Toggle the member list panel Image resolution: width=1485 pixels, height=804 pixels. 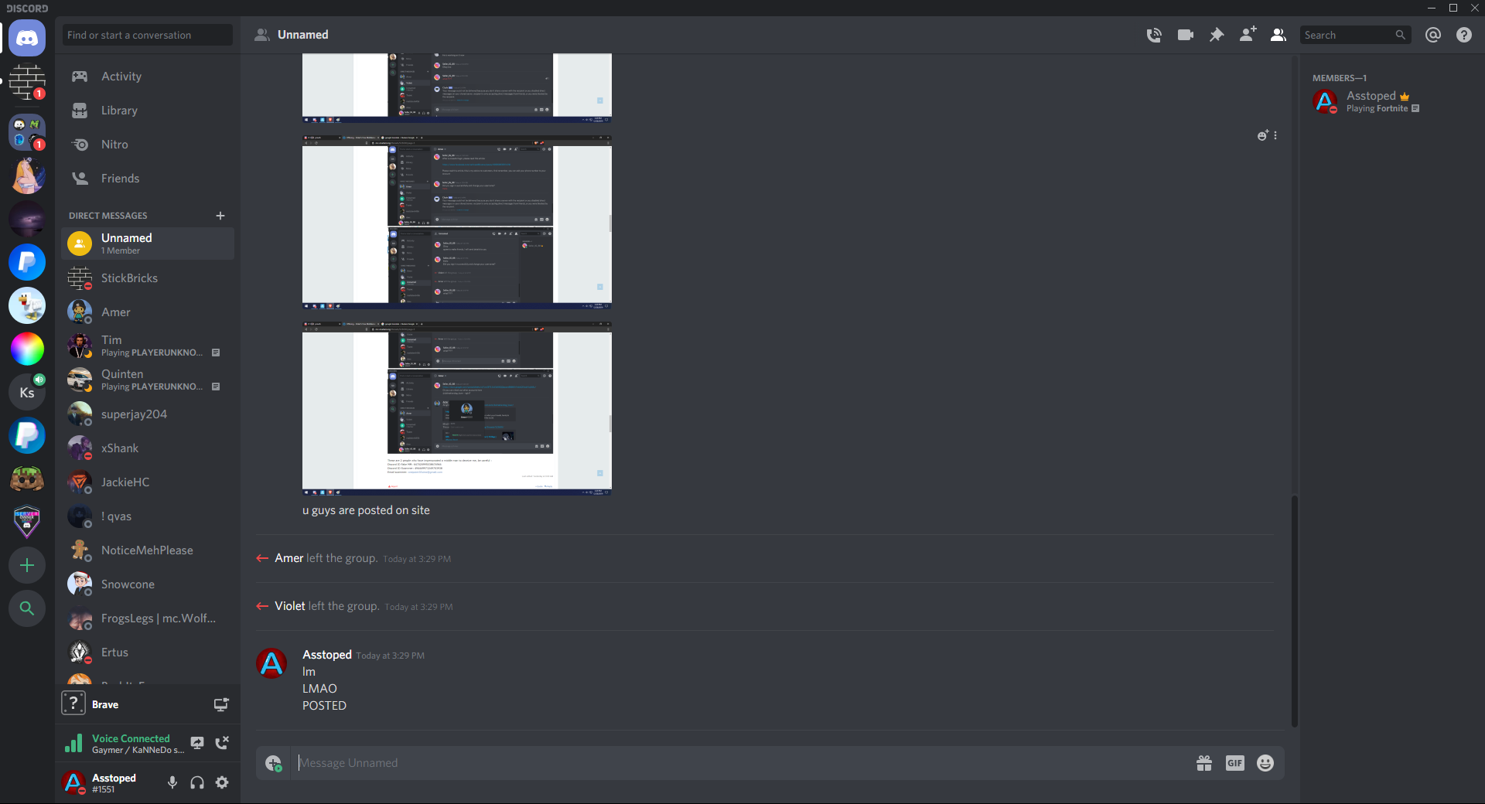coord(1278,35)
